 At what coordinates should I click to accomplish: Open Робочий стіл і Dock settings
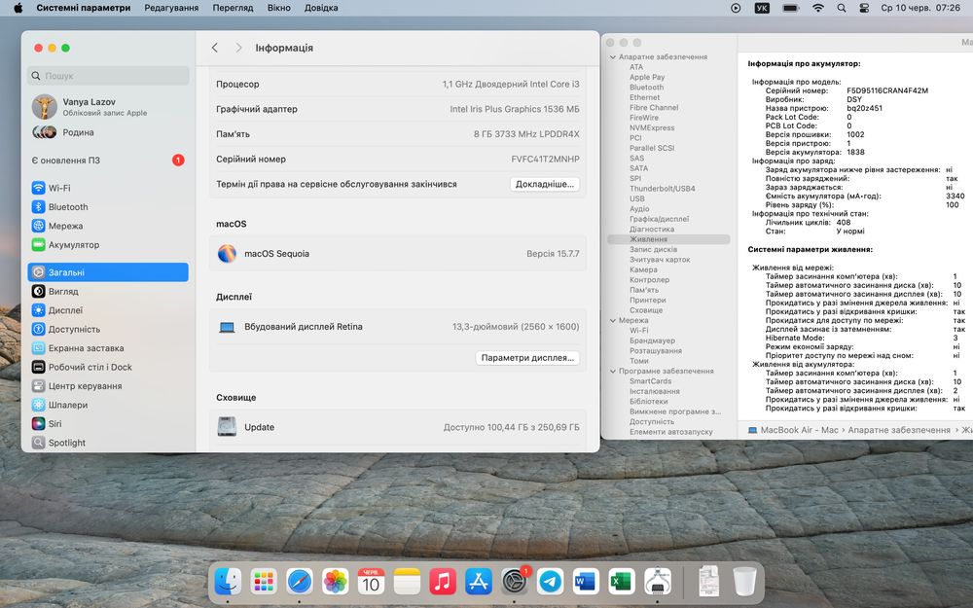coord(108,367)
